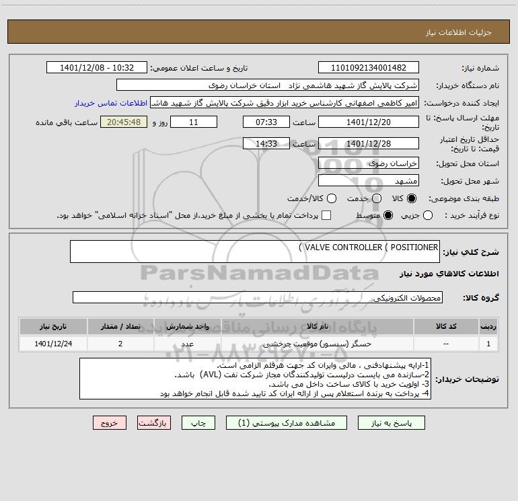Click the VALVE CONTROLLER description text area
Image resolution: width=518 pixels, height=501 pixels.
click(255, 252)
